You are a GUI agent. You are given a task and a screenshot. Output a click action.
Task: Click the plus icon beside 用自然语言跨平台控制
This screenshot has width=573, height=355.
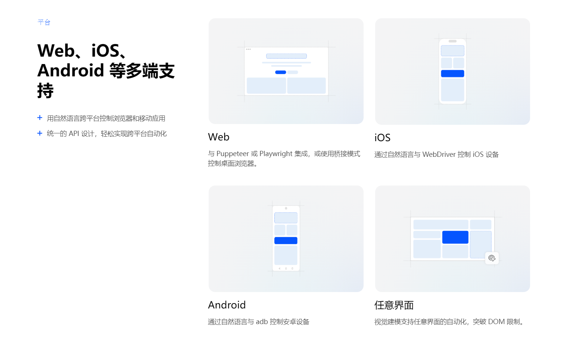click(x=40, y=118)
